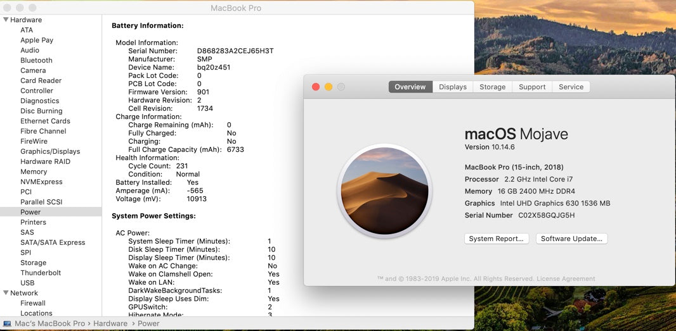Select Controller in sidebar
Viewport: 676px width, 331px height.
[x=37, y=91]
